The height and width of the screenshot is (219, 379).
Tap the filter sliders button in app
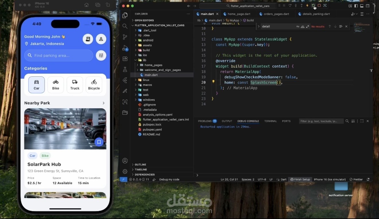101,55
